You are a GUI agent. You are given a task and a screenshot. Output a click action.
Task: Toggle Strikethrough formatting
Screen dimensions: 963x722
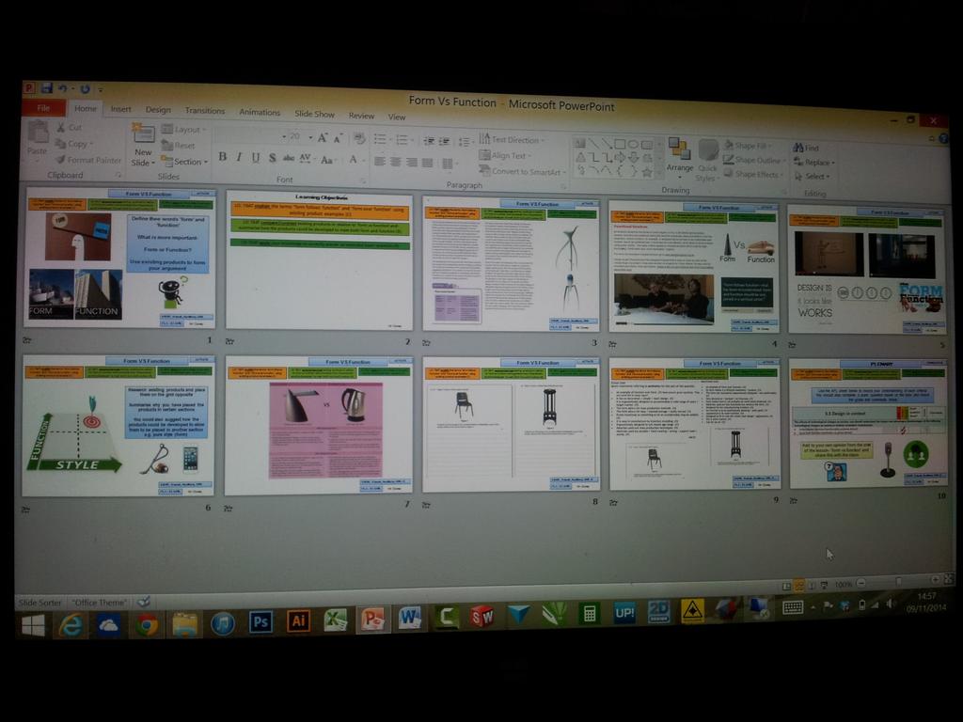coord(288,158)
